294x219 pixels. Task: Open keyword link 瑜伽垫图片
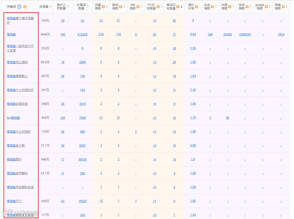coord(14,159)
